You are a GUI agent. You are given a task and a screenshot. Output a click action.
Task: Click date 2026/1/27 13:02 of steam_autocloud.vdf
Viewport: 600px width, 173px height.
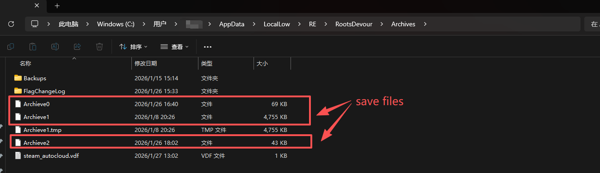click(156, 156)
